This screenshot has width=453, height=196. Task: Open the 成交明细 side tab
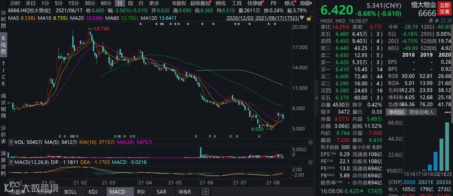(x=4, y=106)
